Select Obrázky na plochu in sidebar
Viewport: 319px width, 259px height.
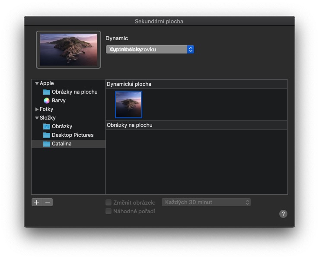(75, 92)
